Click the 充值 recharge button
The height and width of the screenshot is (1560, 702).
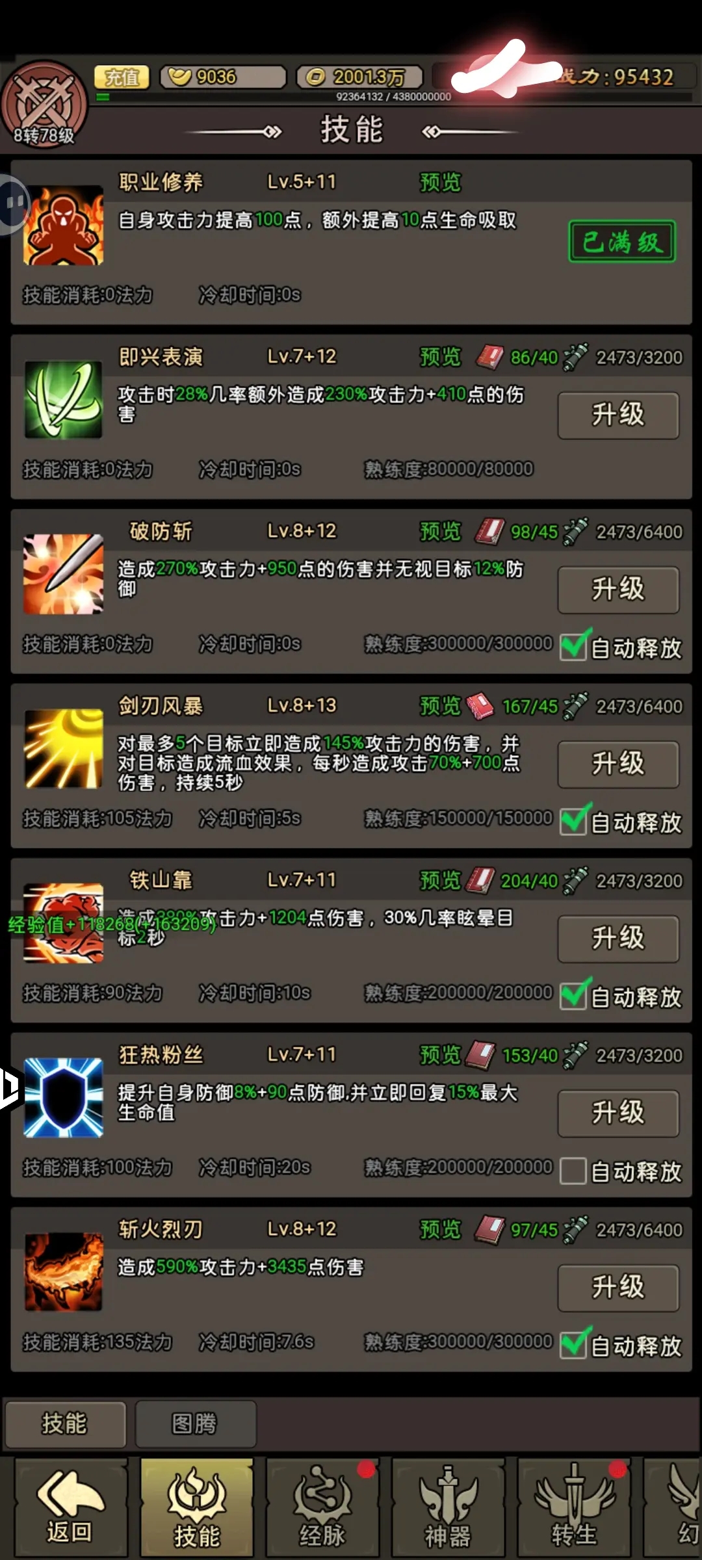122,77
